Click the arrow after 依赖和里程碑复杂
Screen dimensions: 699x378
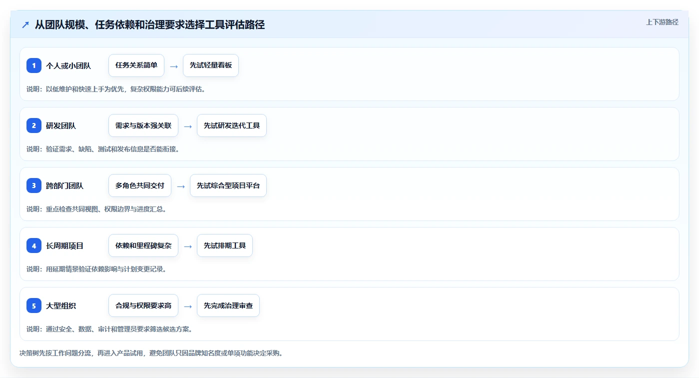(x=187, y=246)
